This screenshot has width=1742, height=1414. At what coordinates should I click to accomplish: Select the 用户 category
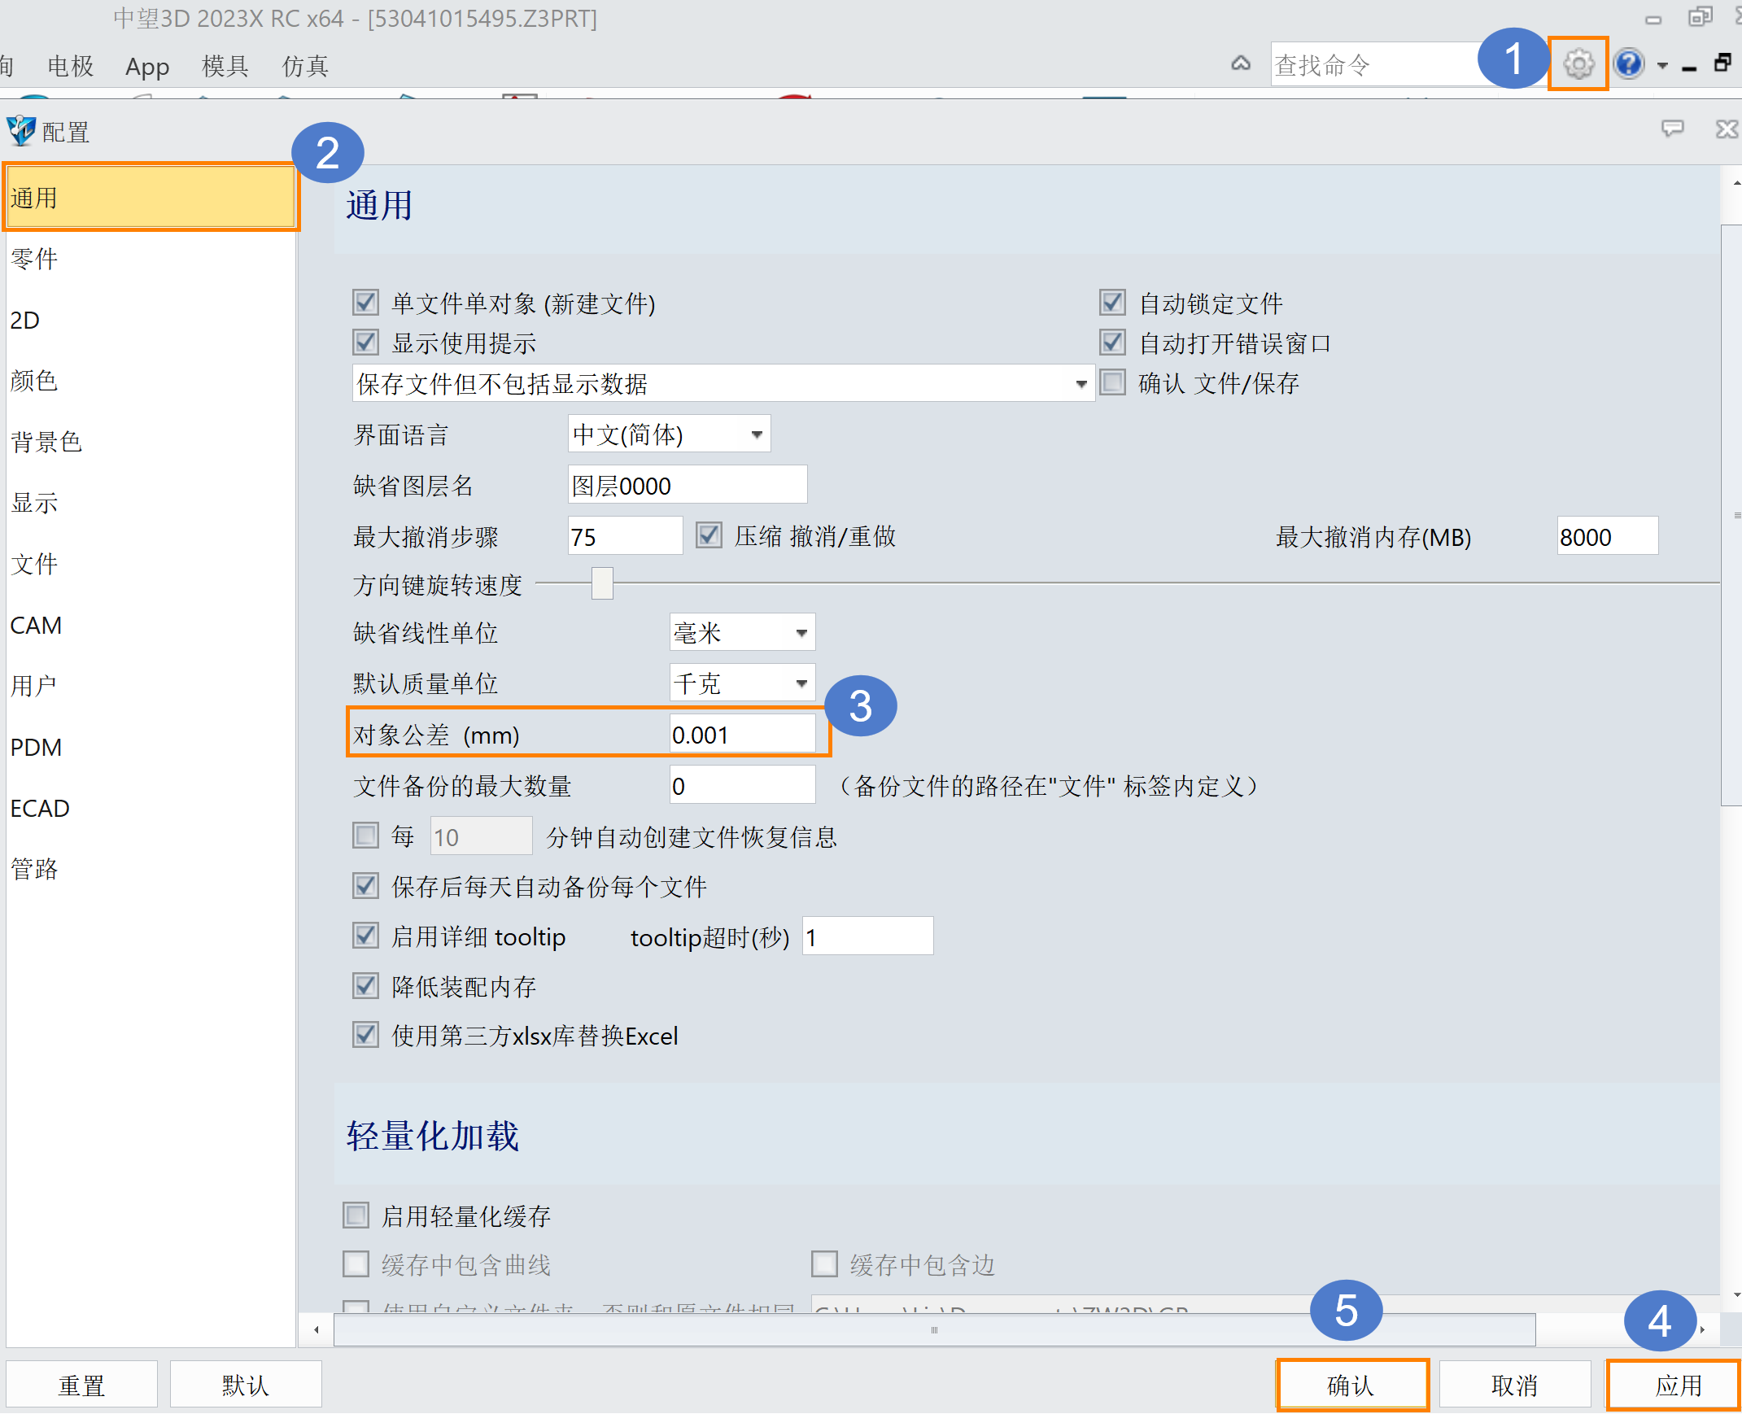pos(151,686)
